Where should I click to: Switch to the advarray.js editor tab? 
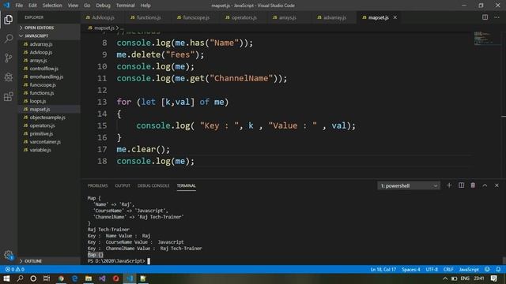[x=334, y=17]
